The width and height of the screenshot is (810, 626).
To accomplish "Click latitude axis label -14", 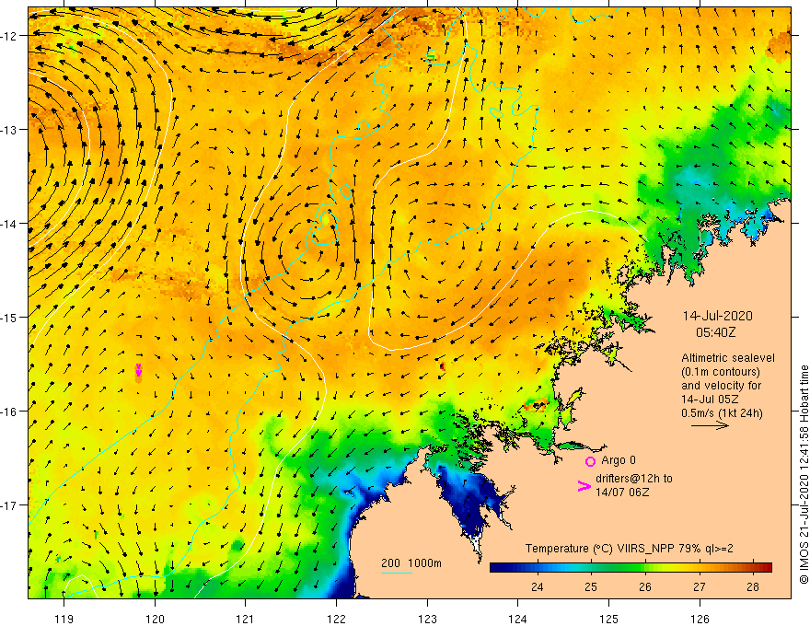I will coord(10,224).
